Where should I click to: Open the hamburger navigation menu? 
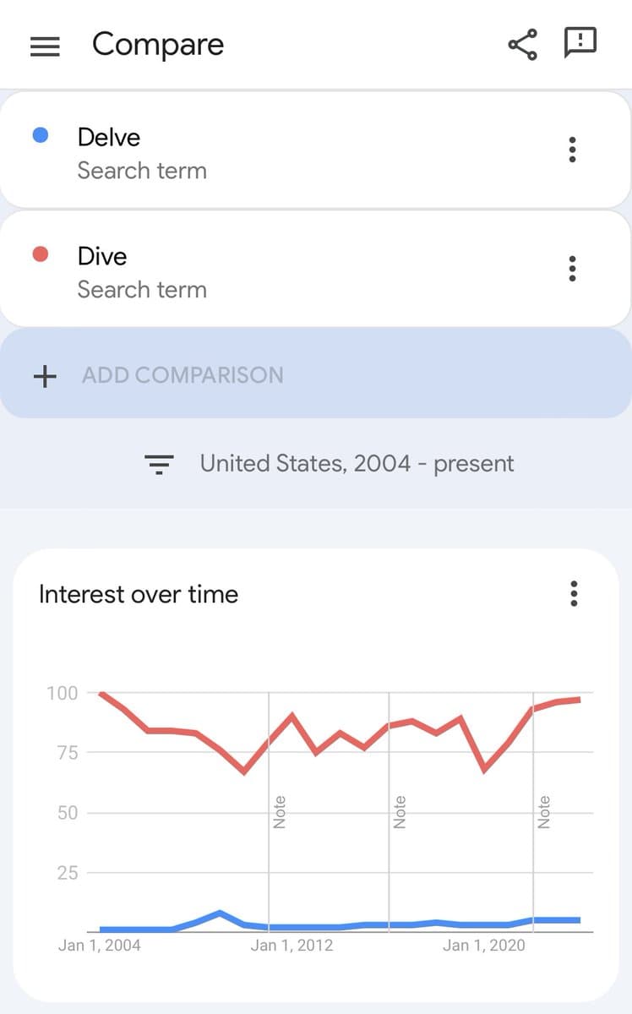[45, 46]
